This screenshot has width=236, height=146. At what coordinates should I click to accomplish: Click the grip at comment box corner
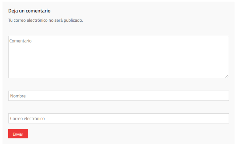(x=227, y=77)
